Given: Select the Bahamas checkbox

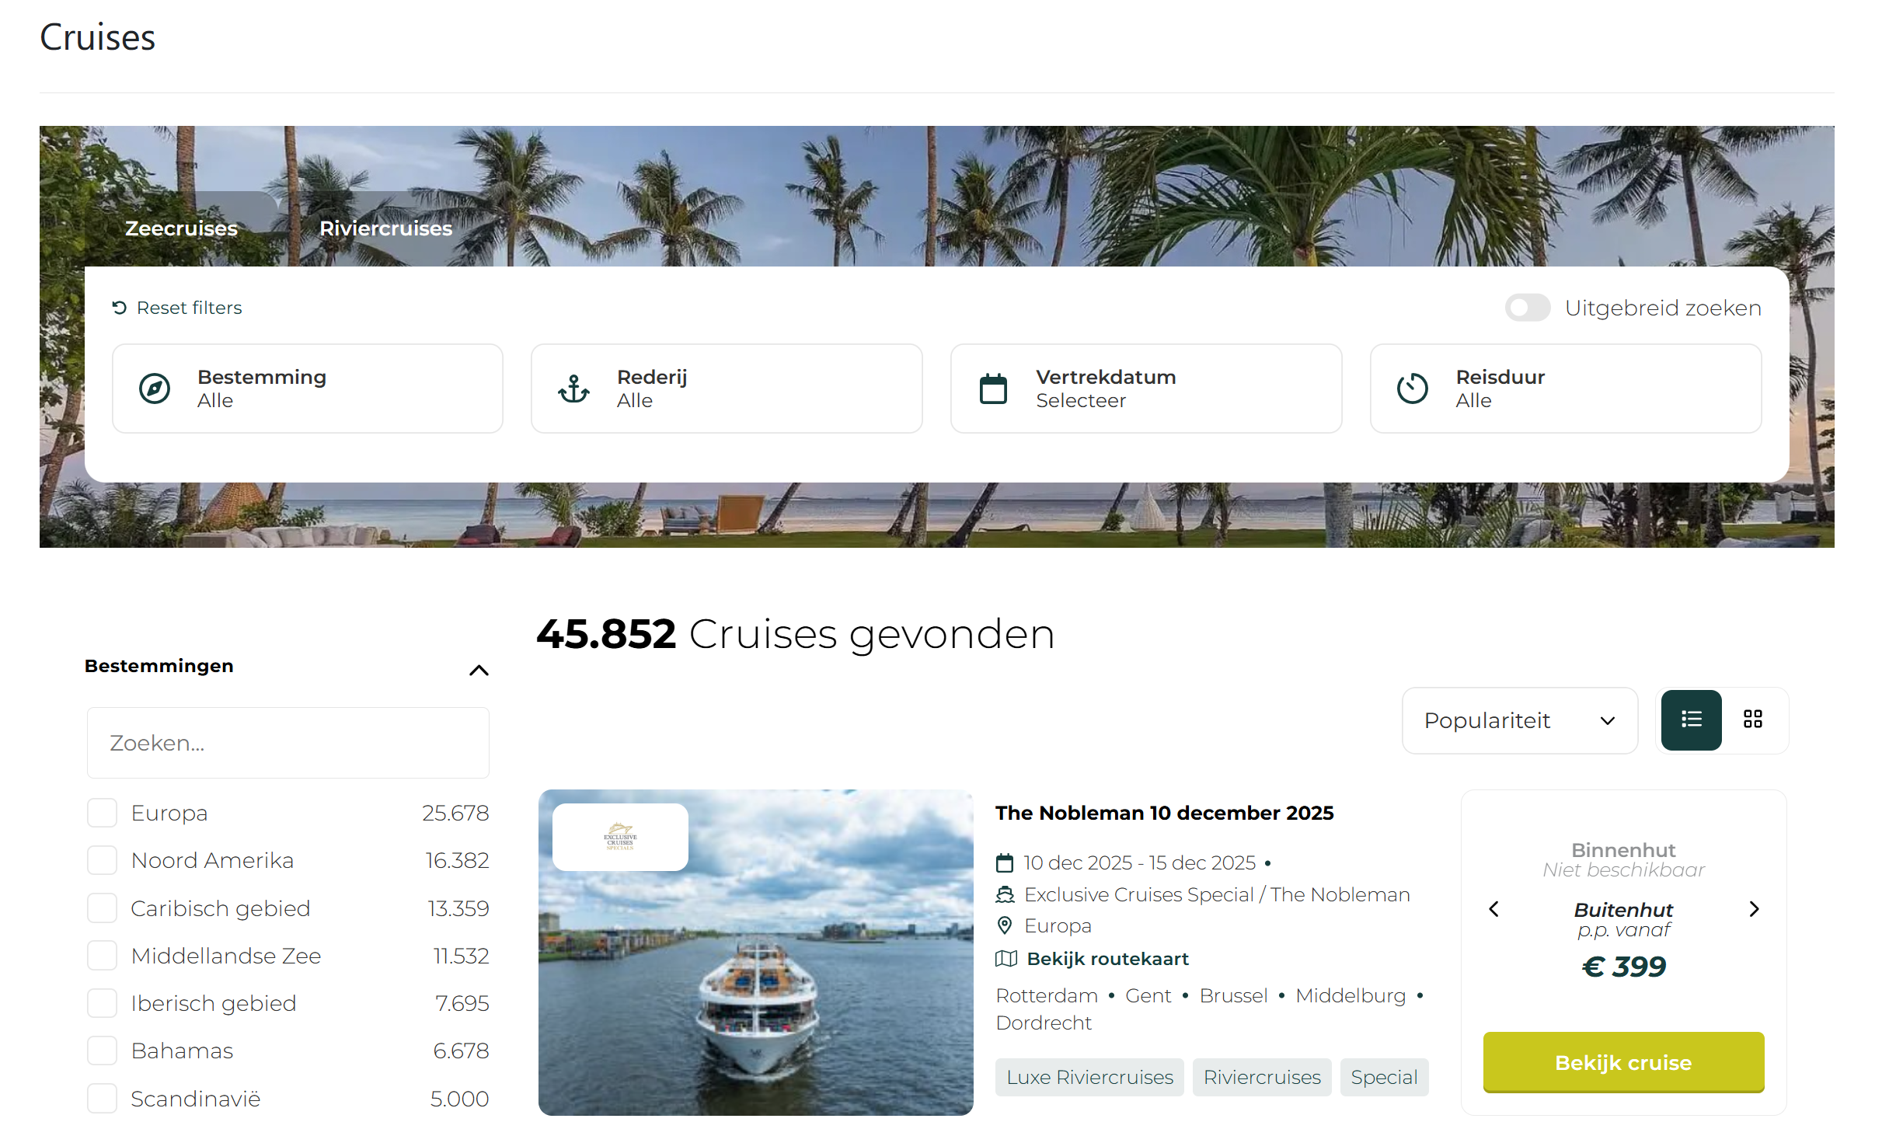Looking at the screenshot, I should tap(102, 1051).
